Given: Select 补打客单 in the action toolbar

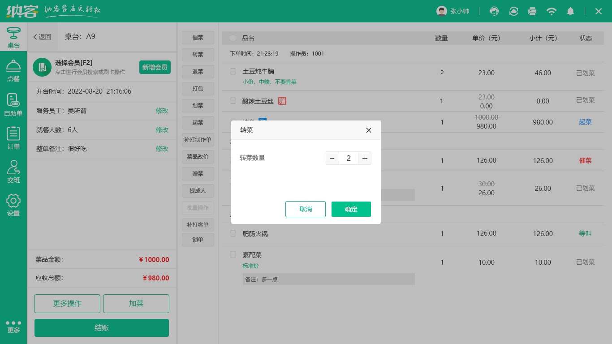Looking at the screenshot, I should pos(198,224).
